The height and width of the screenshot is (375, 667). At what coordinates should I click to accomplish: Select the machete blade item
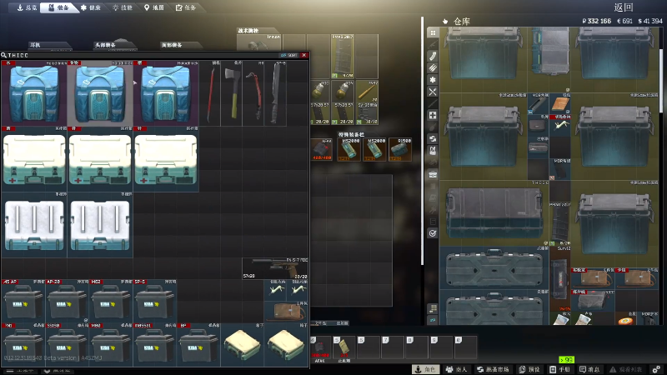(x=275, y=93)
